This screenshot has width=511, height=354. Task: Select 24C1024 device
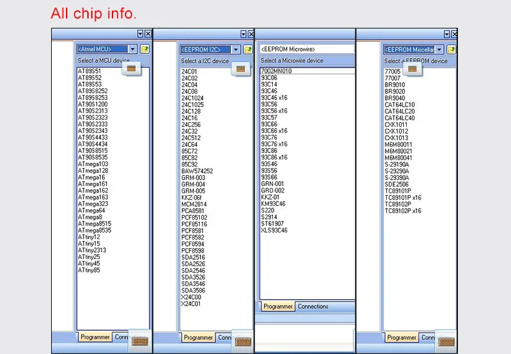[x=193, y=98]
